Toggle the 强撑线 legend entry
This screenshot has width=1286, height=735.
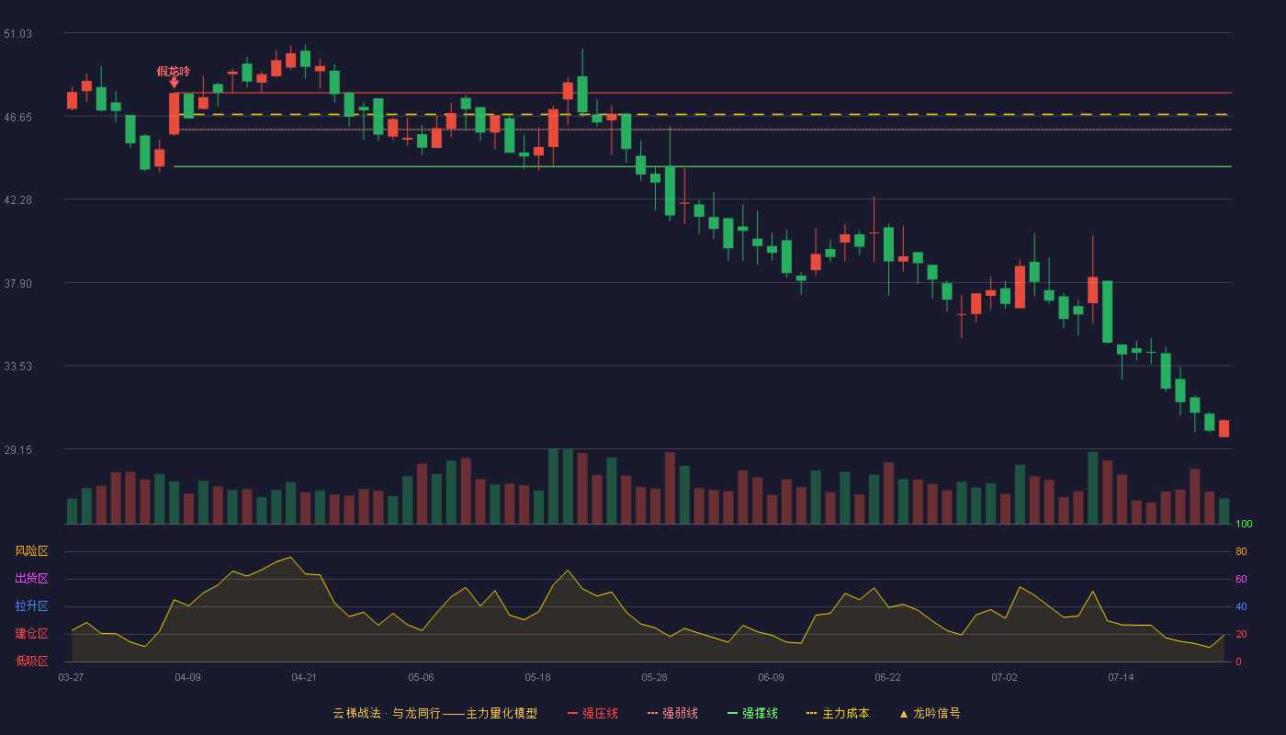[x=752, y=713]
